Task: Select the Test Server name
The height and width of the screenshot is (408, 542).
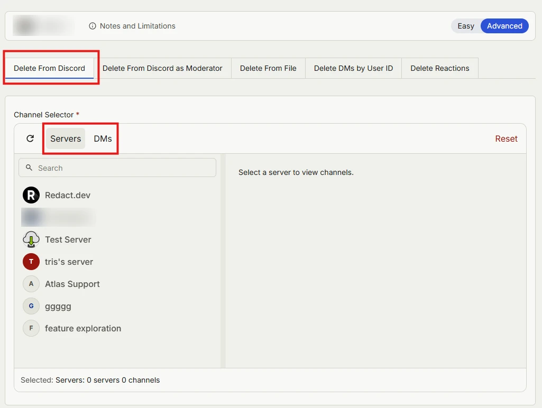Action: tap(68, 239)
